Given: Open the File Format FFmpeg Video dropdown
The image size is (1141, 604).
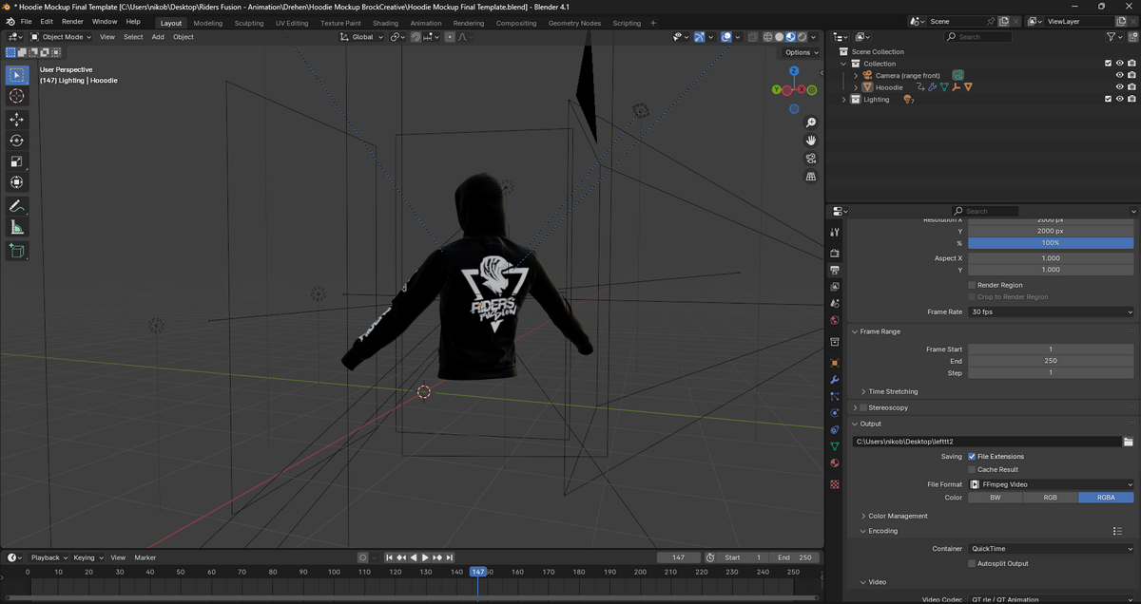Looking at the screenshot, I should (x=1051, y=484).
